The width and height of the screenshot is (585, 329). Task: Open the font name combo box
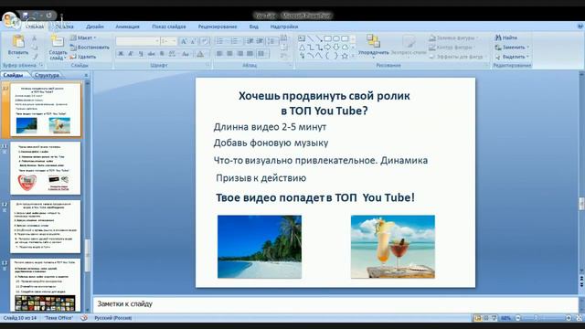coord(138,41)
